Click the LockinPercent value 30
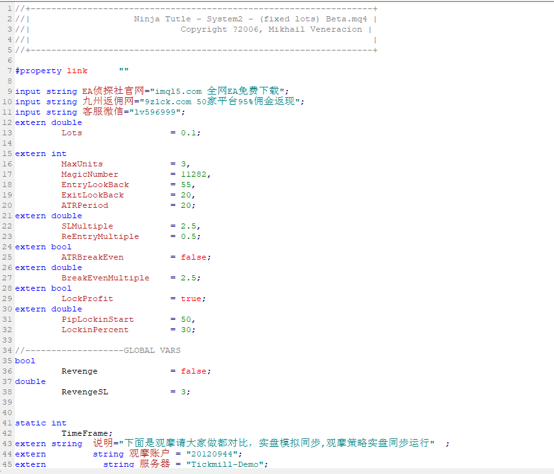This screenshot has width=554, height=474. (186, 330)
